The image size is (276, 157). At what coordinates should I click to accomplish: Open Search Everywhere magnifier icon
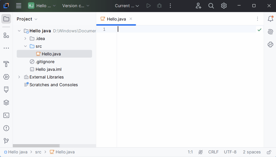211,6
